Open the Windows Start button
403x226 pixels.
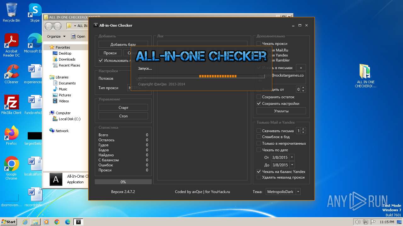[x=9, y=222]
